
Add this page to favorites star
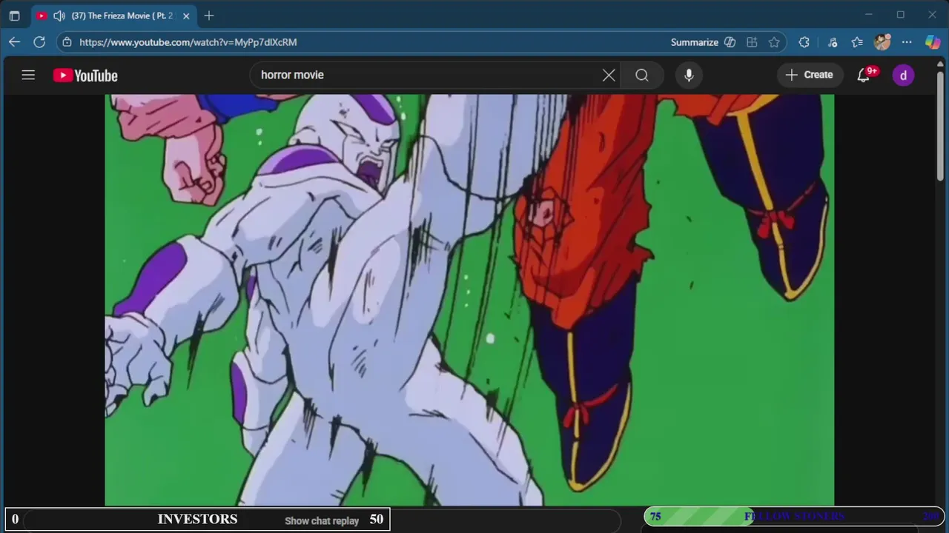click(x=774, y=42)
